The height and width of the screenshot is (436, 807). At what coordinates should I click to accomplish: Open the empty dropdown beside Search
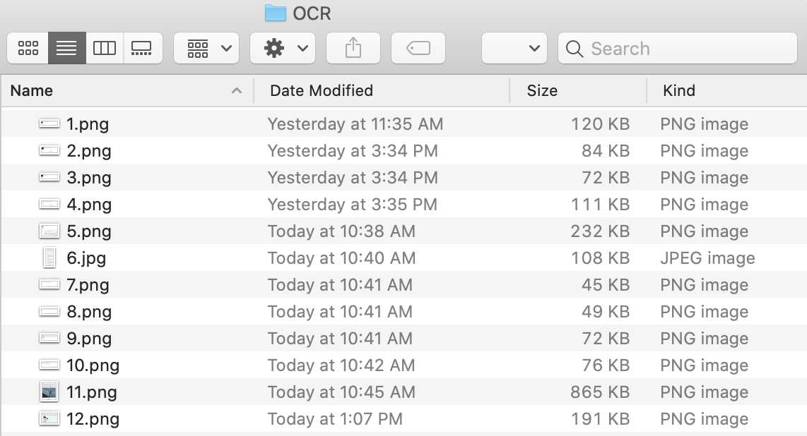pyautogui.click(x=513, y=49)
